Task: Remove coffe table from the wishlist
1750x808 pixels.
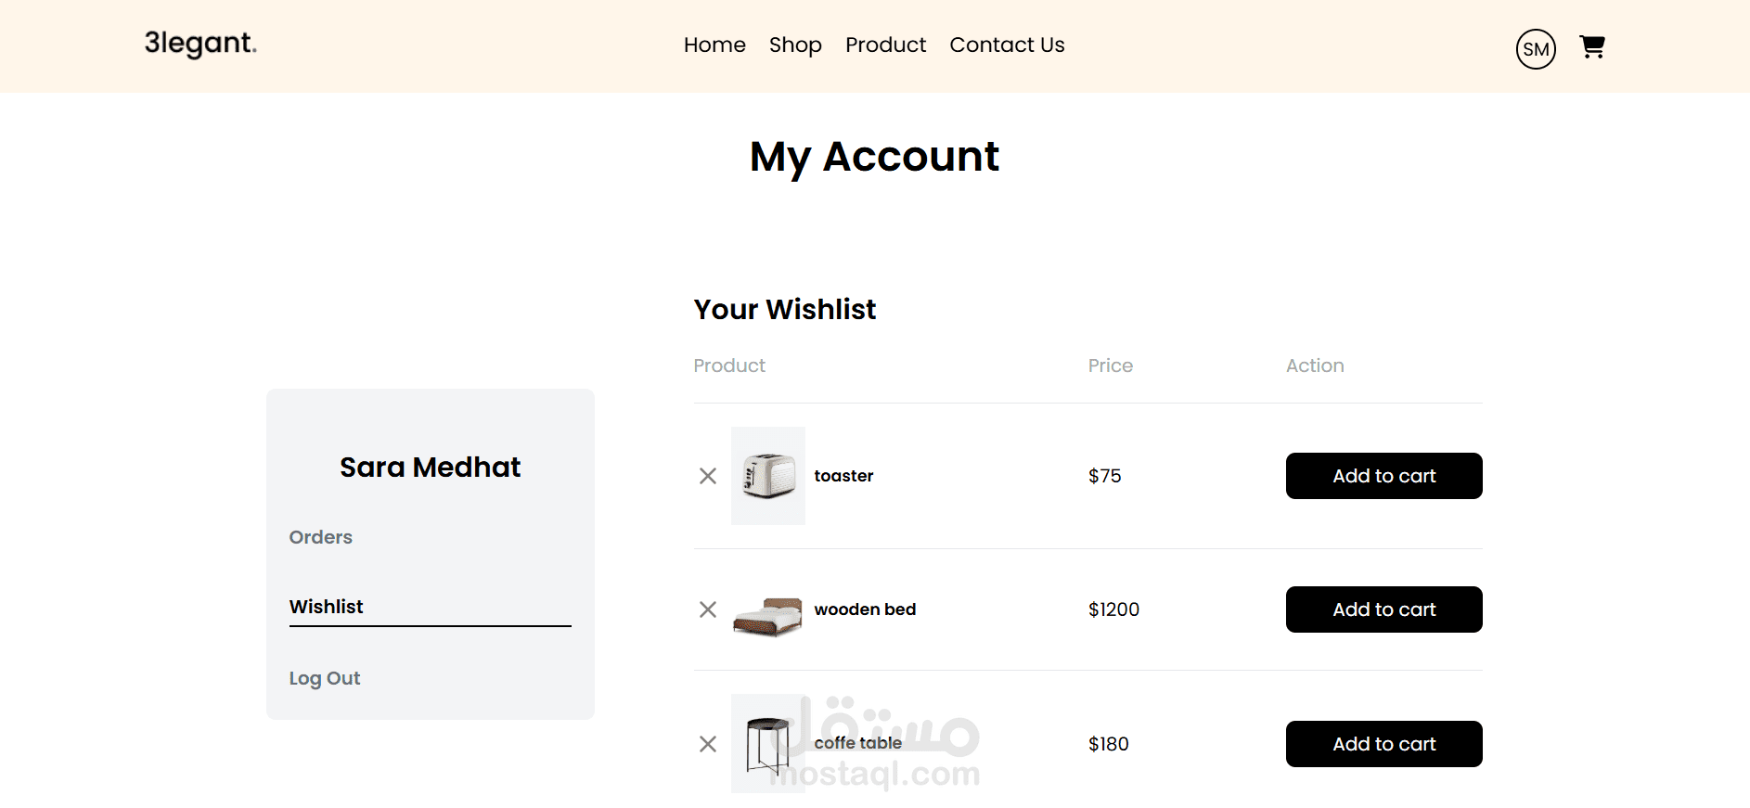Action: pos(708,744)
